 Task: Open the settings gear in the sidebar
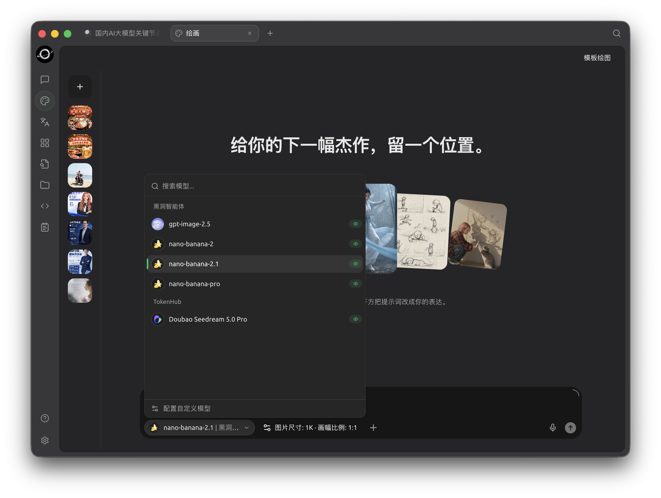pyautogui.click(x=45, y=440)
